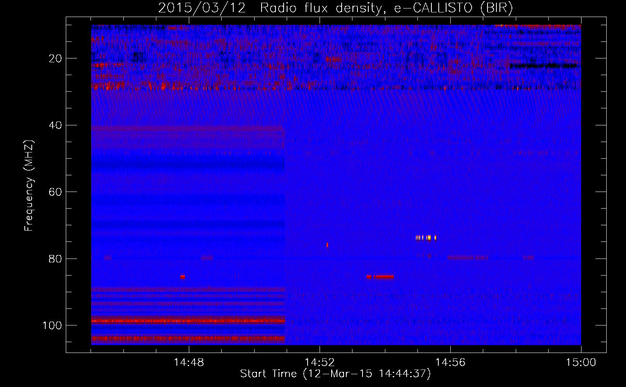Click the 60 MHz frequency tick label

[x=56, y=192]
